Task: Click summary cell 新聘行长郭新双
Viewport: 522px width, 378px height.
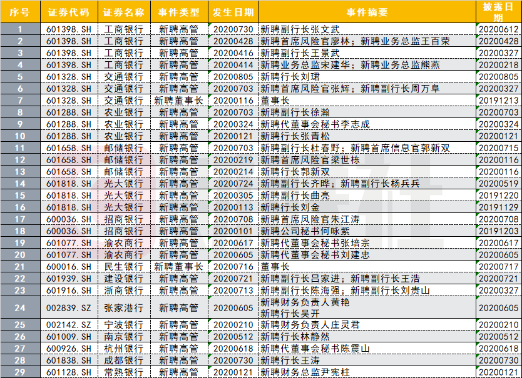Action: tap(367, 172)
